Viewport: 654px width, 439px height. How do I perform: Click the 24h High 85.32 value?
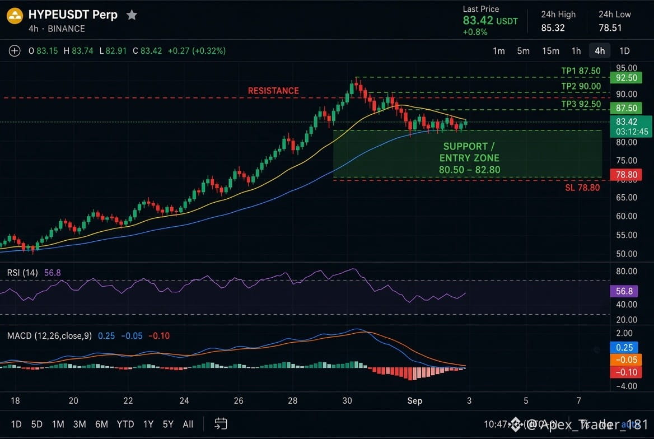[x=553, y=28]
